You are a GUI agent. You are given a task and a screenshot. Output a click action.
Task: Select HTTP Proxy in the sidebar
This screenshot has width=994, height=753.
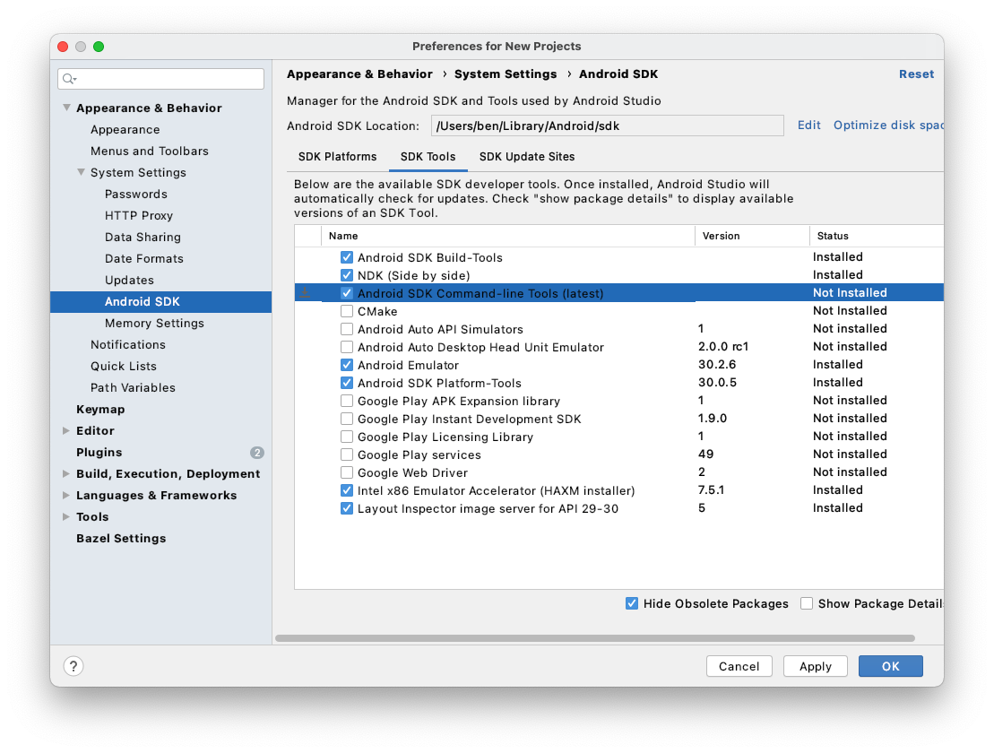click(x=139, y=215)
